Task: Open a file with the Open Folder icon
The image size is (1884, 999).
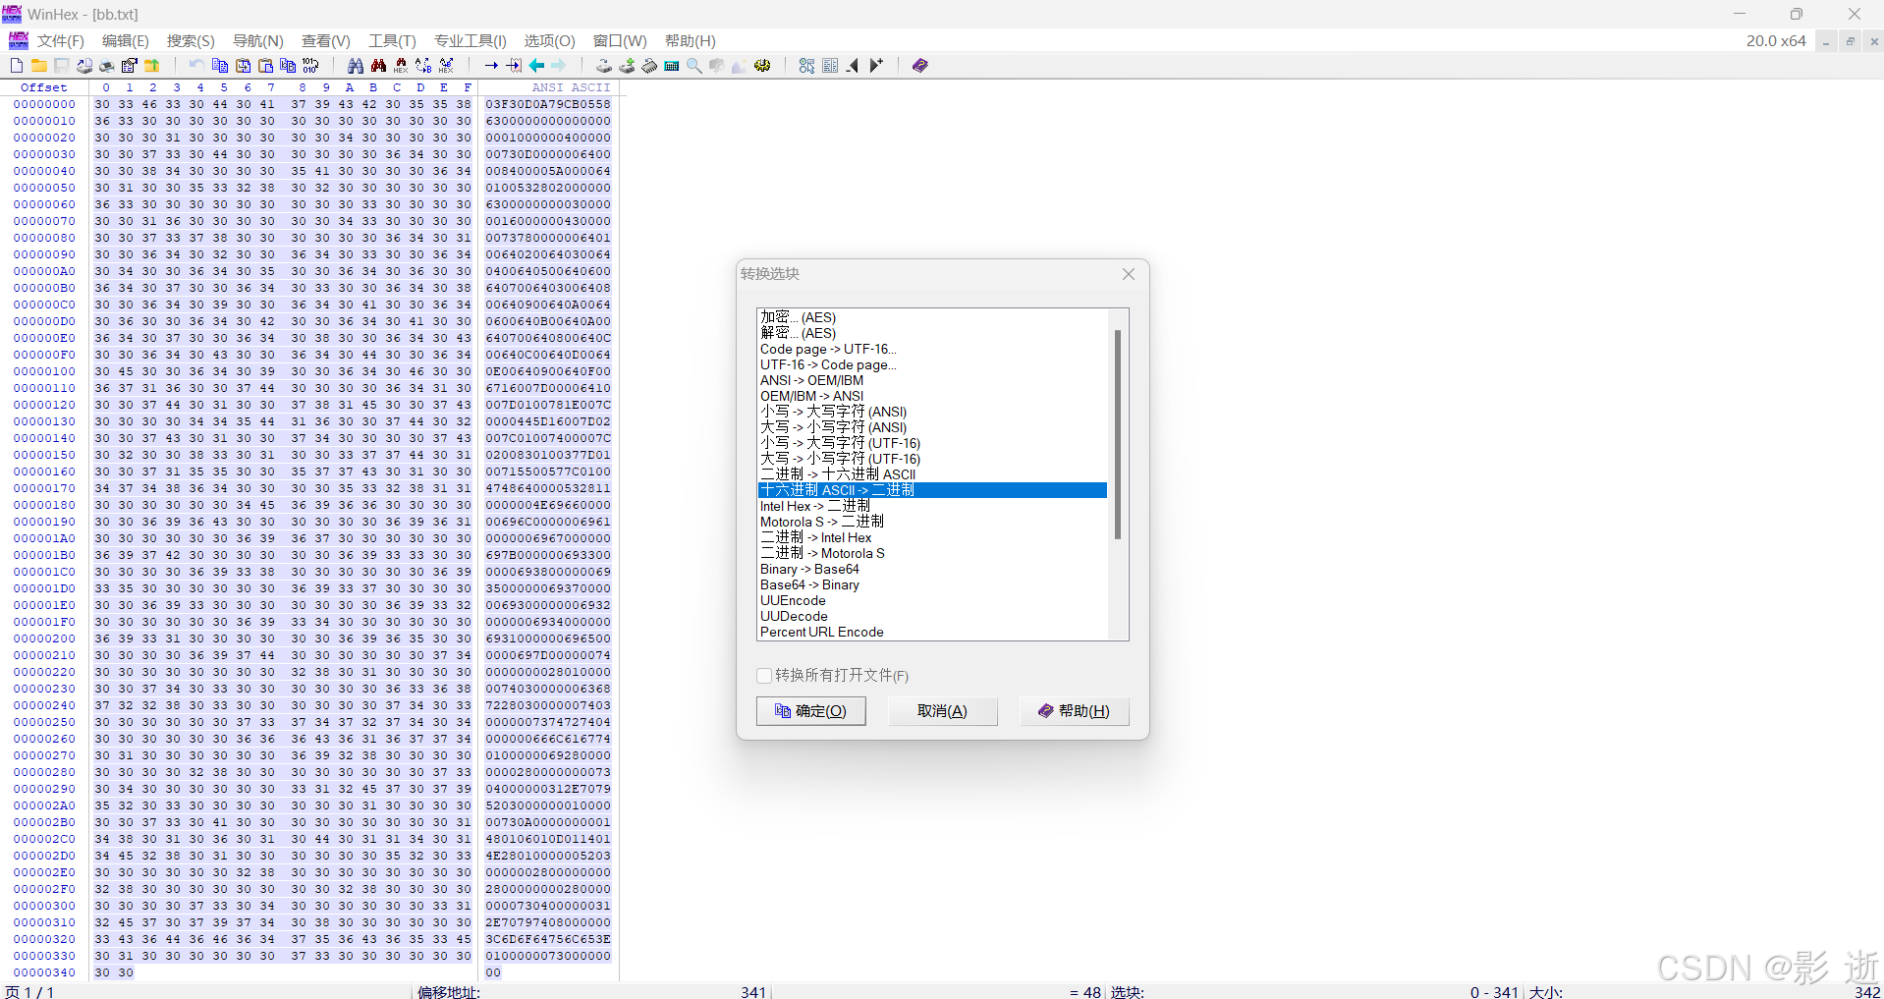Action: 39,66
